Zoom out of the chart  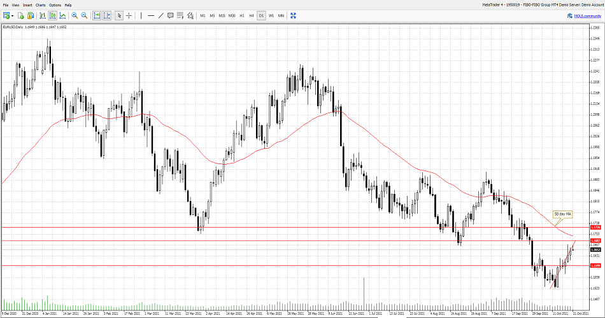click(x=84, y=15)
